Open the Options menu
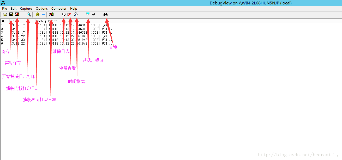Viewport: 342px width, 160px height. (x=42, y=9)
